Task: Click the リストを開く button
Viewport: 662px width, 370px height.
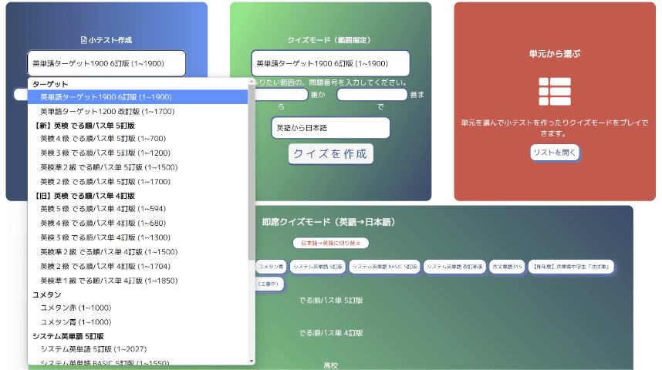Action: pyautogui.click(x=554, y=153)
